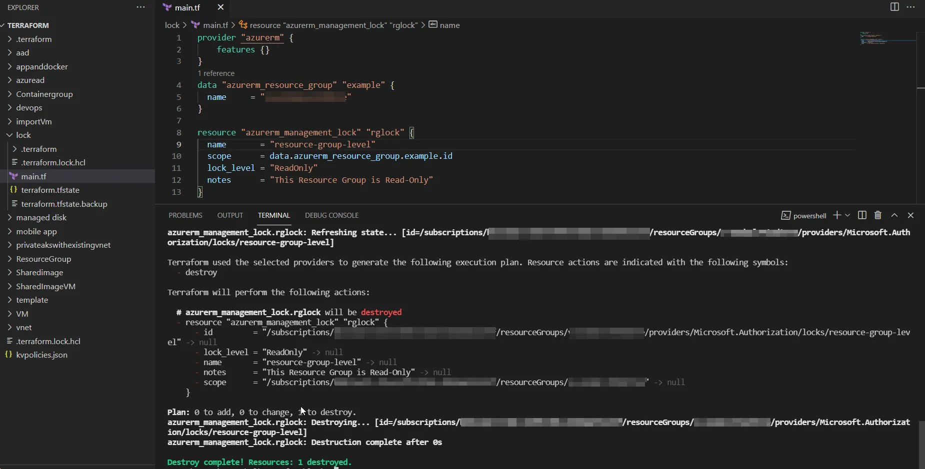Close the terminal panel
925x469 pixels.
coord(910,215)
